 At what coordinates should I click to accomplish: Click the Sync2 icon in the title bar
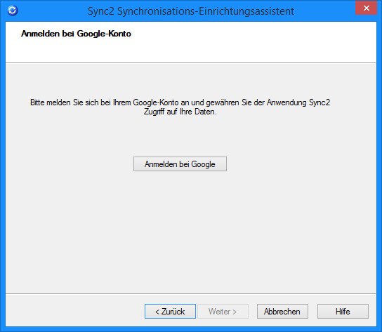pos(13,11)
